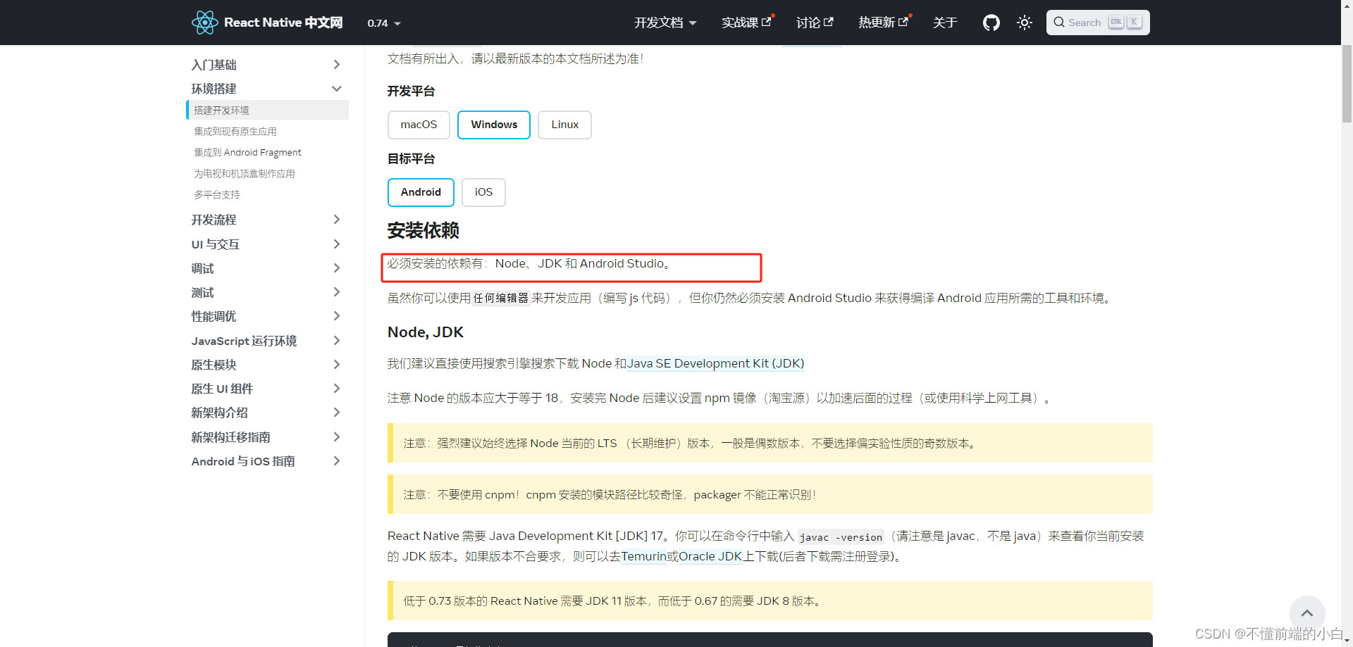Open the 0.74 version dropdown
Viewport: 1353px width, 647px height.
384,23
